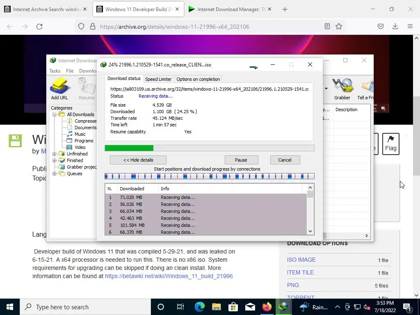The height and width of the screenshot is (315, 420).
Task: Click ITEM TILE download option
Action: [300, 272]
